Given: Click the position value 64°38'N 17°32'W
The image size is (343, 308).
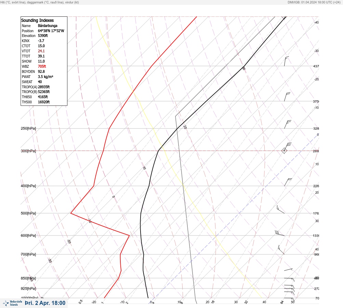Looking at the screenshot, I should [51, 31].
